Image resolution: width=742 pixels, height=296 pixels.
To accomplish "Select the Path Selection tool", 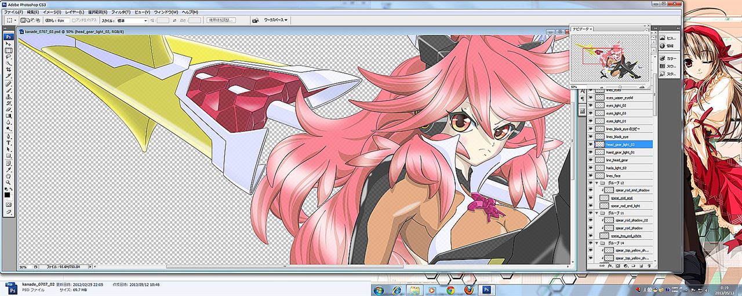I will tap(9, 149).
